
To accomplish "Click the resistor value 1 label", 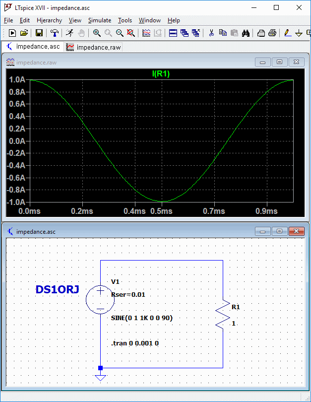I will [x=234, y=324].
